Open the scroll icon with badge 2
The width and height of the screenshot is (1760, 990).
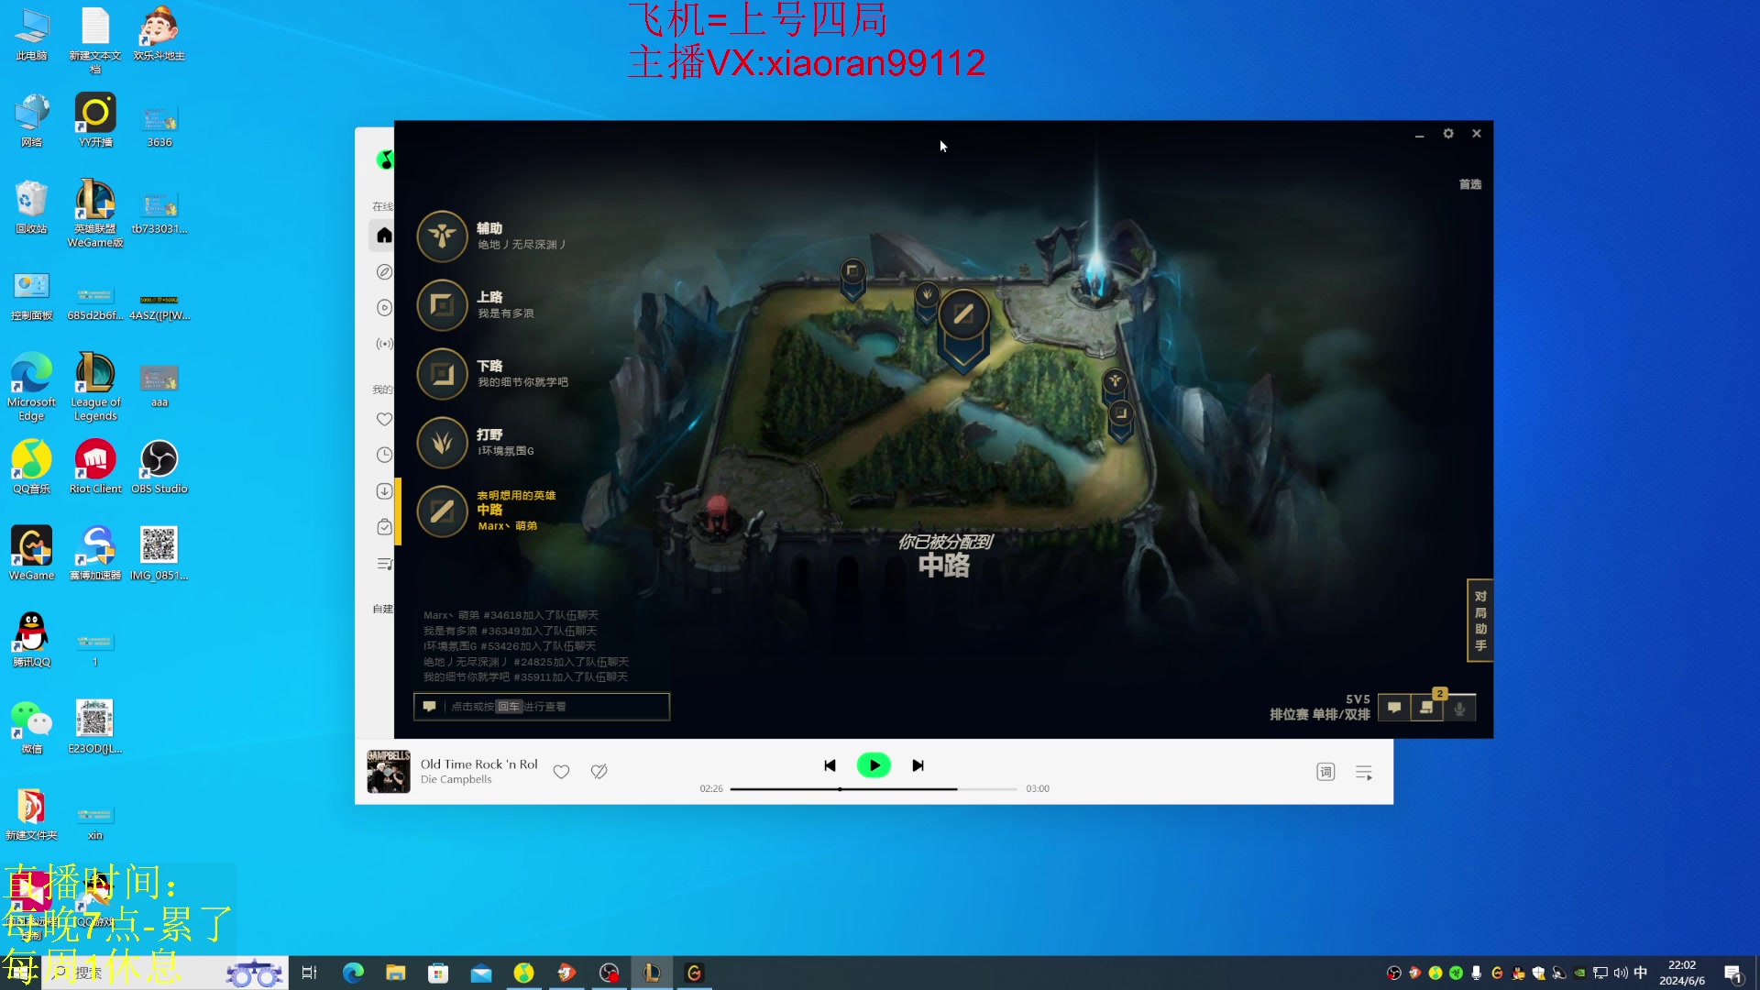click(x=1427, y=708)
